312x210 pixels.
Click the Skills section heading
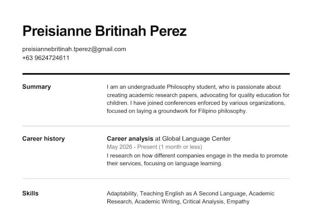pos(30,194)
